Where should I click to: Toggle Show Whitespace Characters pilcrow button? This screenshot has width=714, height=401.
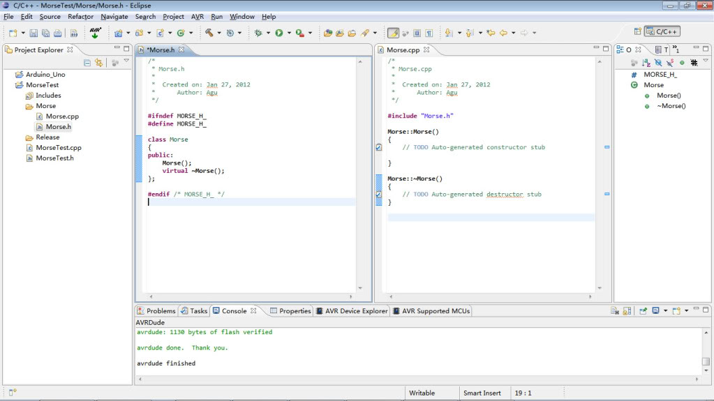(x=429, y=33)
